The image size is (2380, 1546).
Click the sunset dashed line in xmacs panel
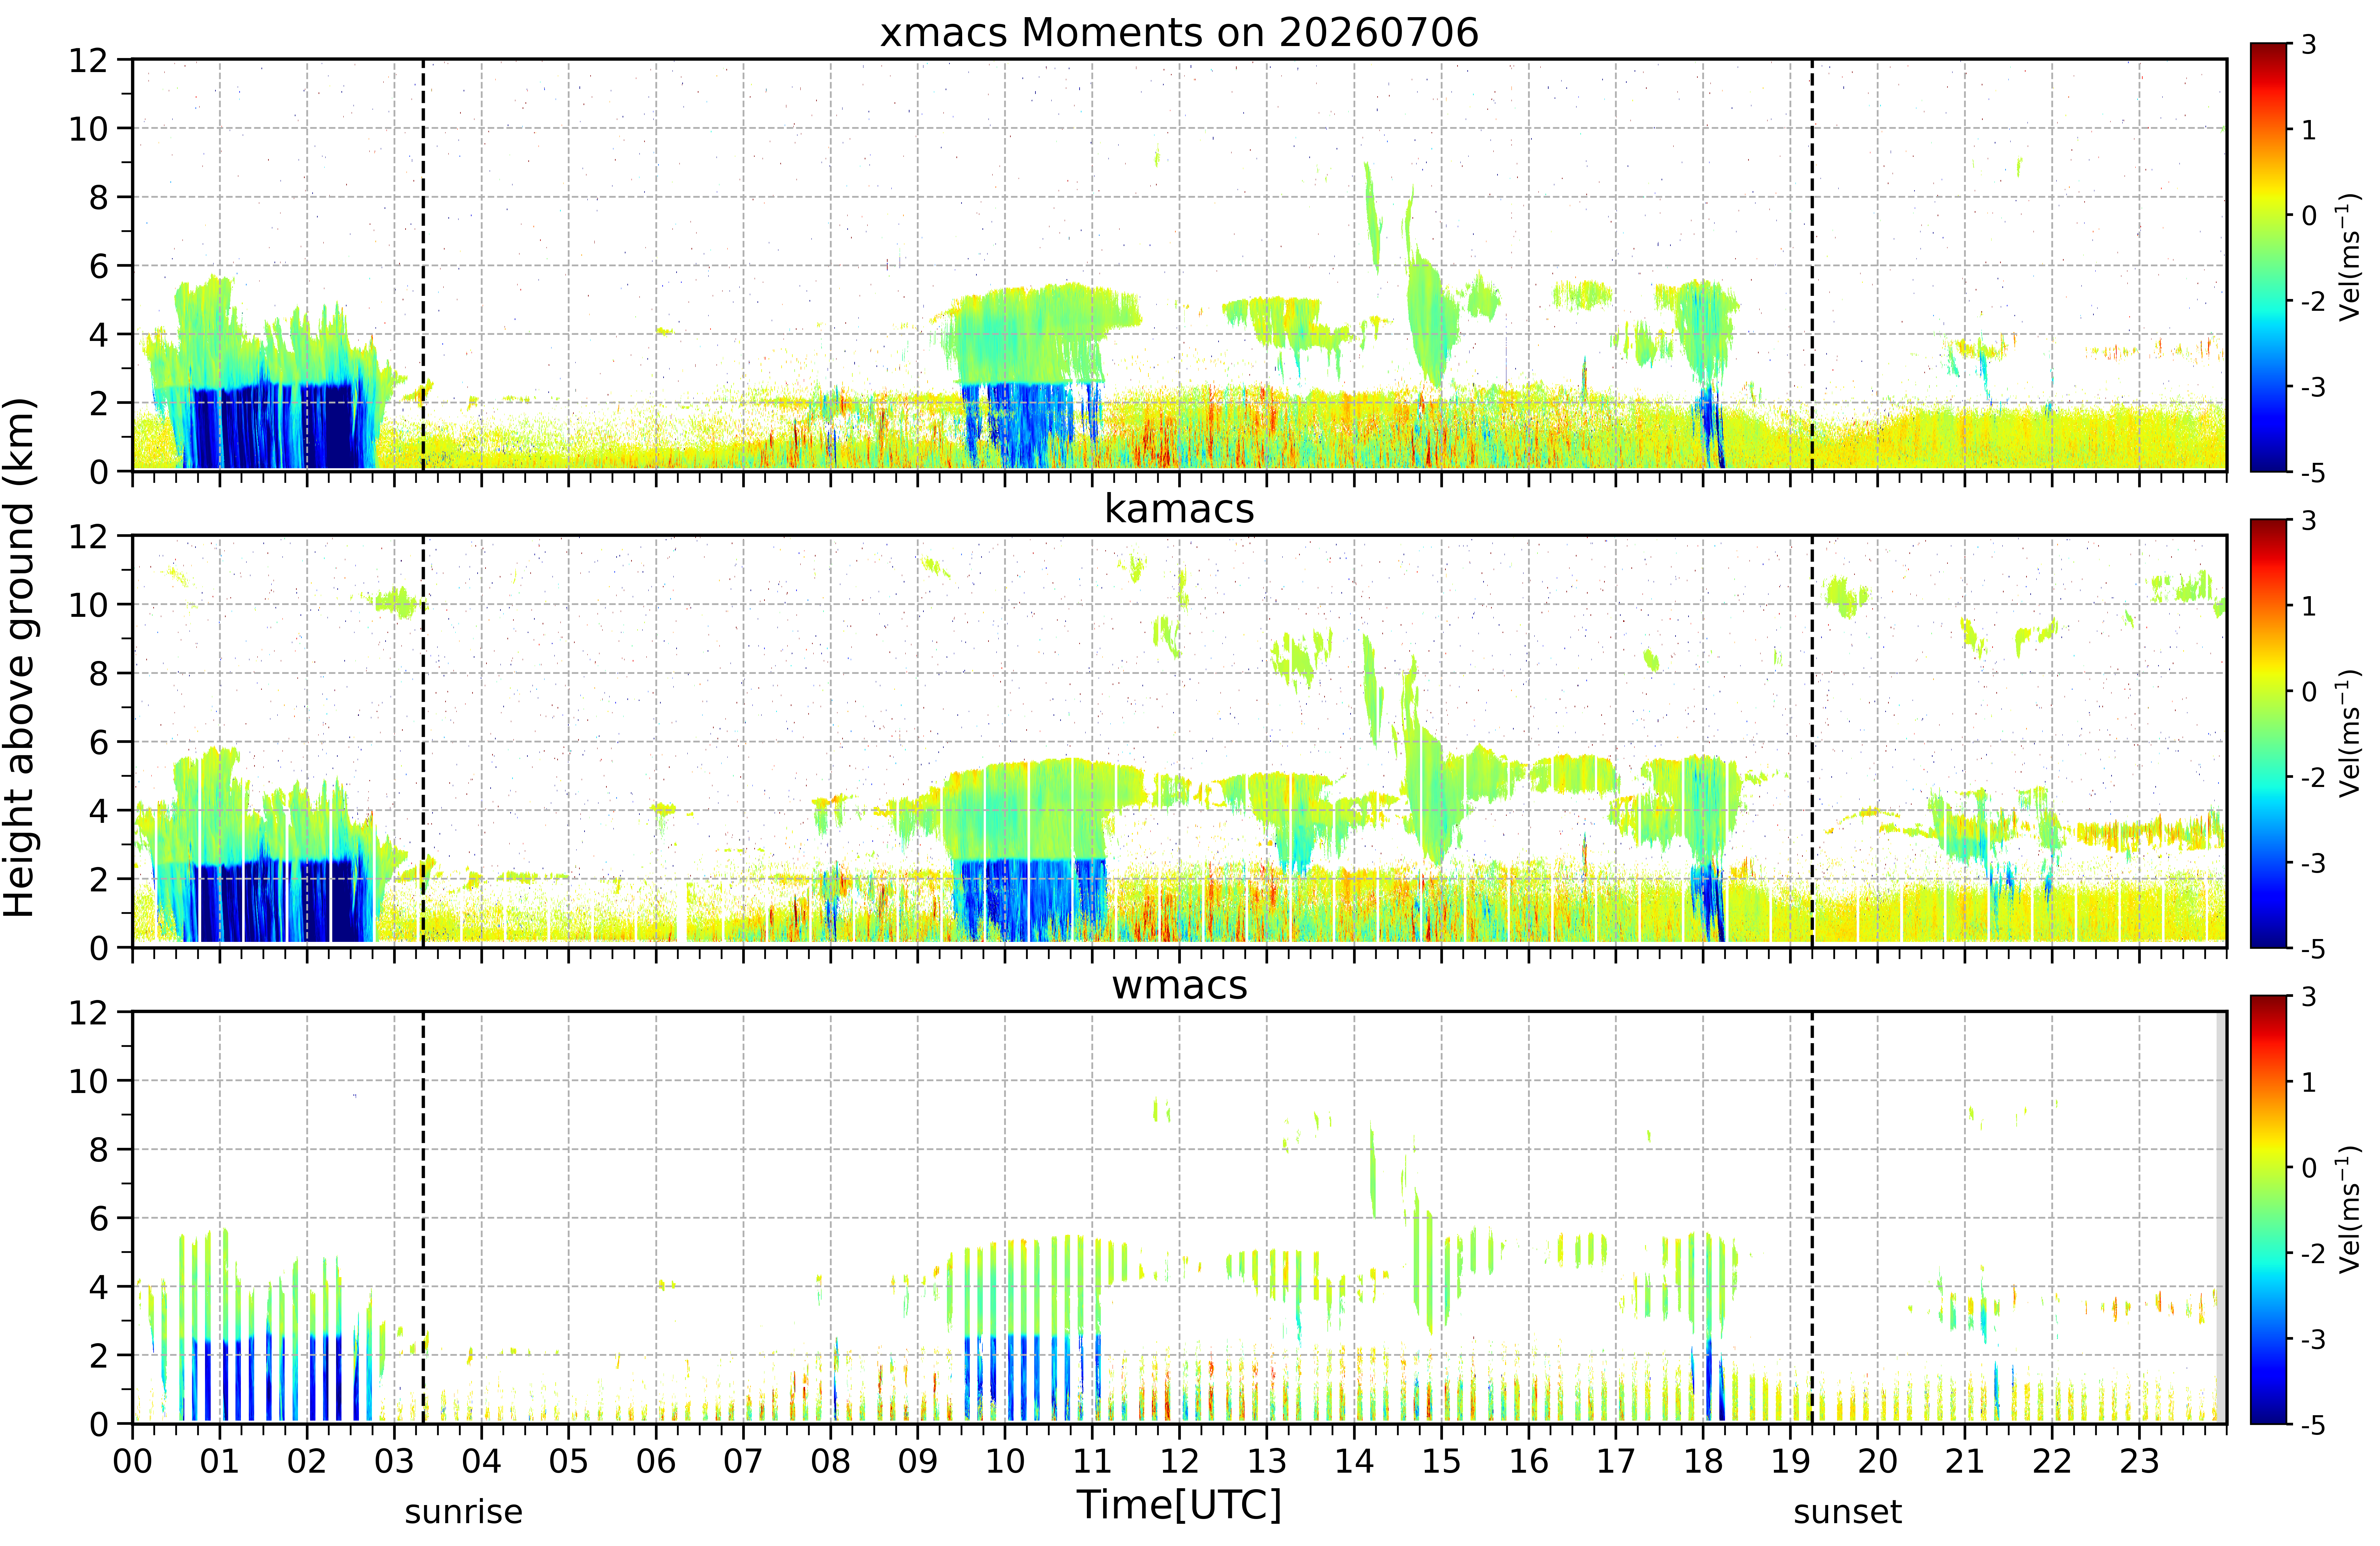1812,265
